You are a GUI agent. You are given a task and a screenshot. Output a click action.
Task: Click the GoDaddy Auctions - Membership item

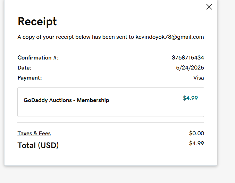pyautogui.click(x=66, y=100)
